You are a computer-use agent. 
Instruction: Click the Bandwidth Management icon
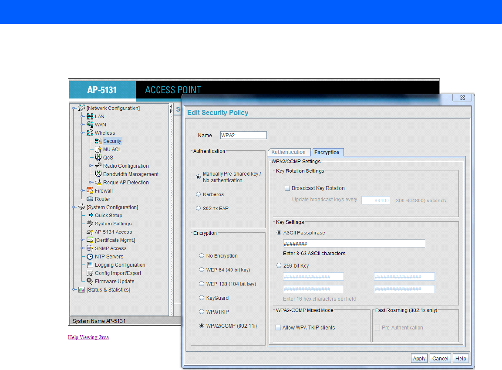98,174
